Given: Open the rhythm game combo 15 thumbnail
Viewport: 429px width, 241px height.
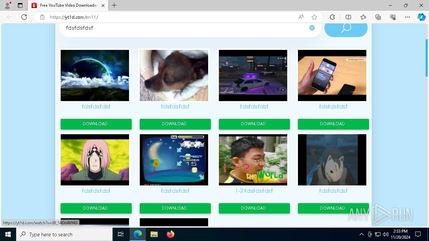Looking at the screenshot, I should pyautogui.click(x=174, y=160).
